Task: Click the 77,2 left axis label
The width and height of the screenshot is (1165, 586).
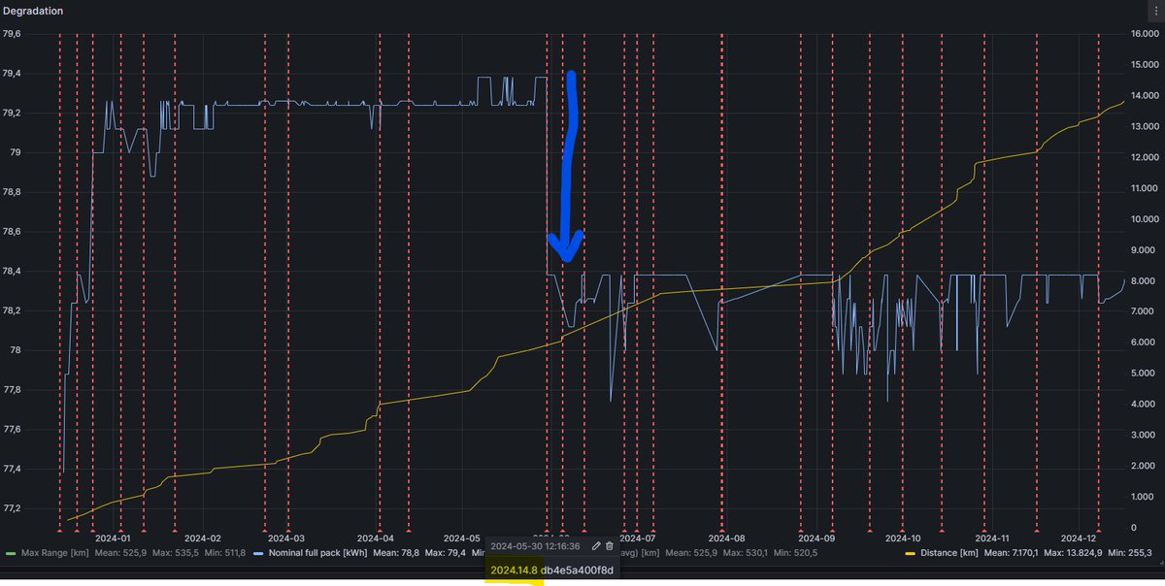Action: coord(14,508)
